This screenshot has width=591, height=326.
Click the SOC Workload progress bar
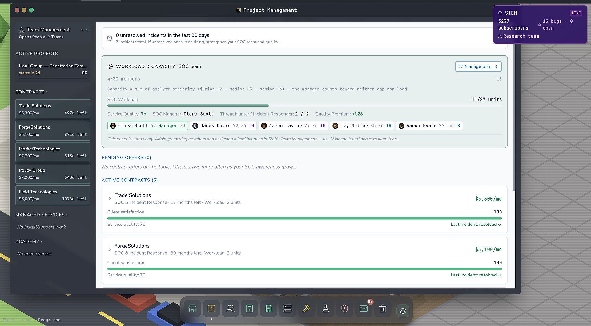coord(304,105)
